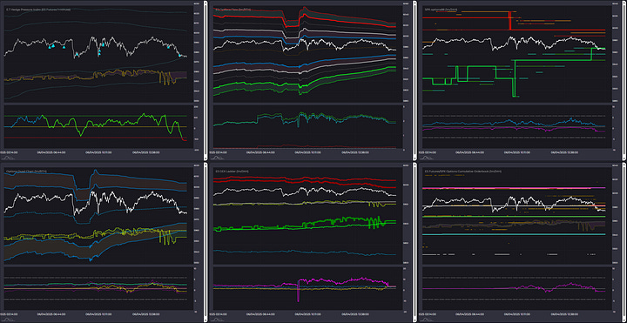Click the ES Options Flow panel's vertical scrollbar
This screenshot has height=323, width=627.
pyautogui.click(x=415, y=80)
